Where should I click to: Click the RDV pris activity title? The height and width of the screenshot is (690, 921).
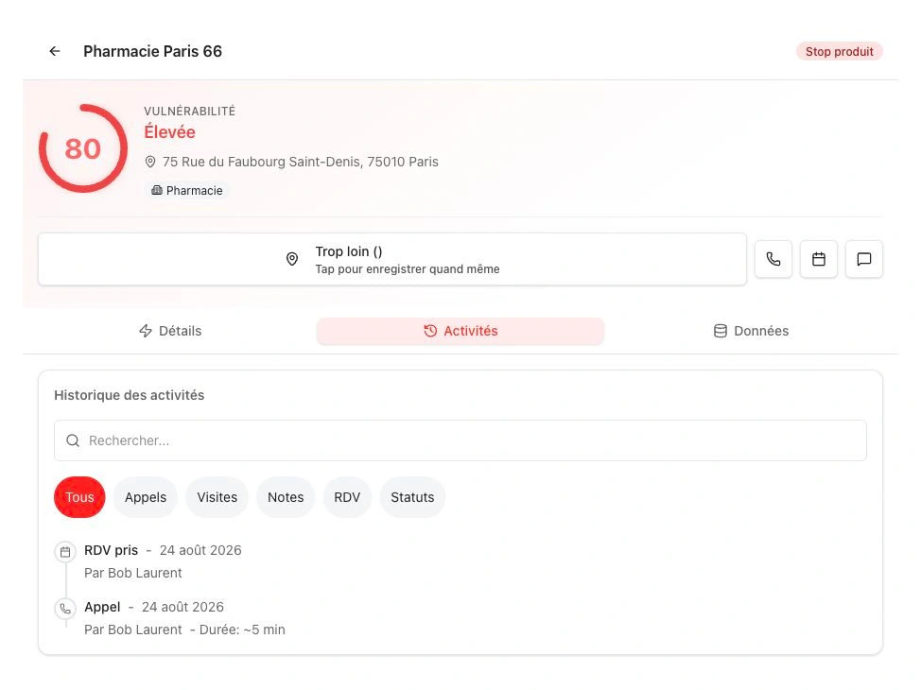(x=111, y=550)
